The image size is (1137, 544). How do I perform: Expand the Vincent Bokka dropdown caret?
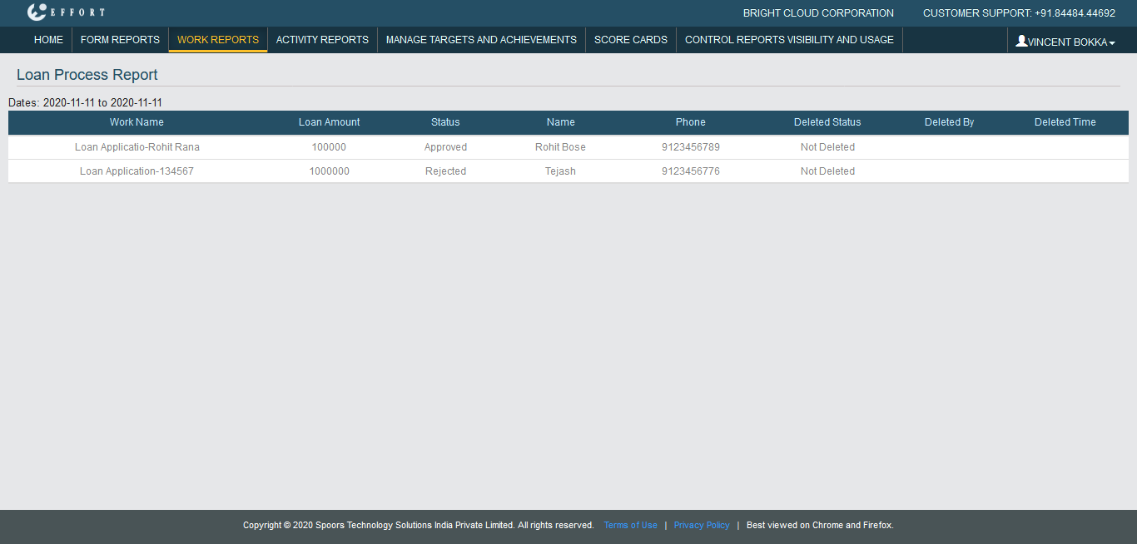[1112, 42]
